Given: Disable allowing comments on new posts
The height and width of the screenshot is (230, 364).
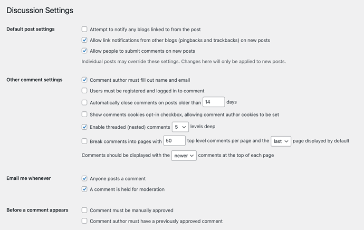Looking at the screenshot, I should (x=84, y=51).
